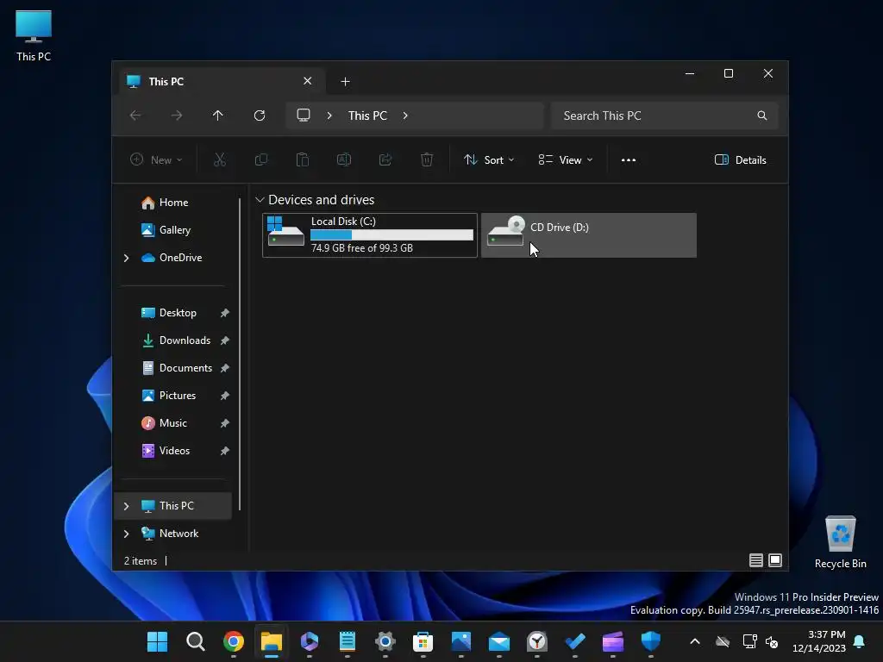Click the Cut scissors icon in toolbar
Image resolution: width=883 pixels, height=662 pixels.
tap(220, 159)
